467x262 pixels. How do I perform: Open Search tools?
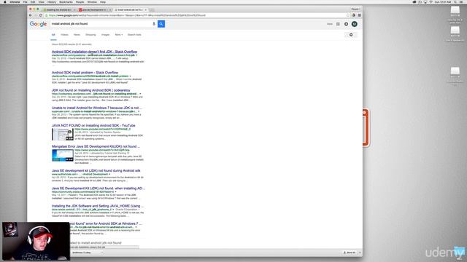[x=134, y=35]
